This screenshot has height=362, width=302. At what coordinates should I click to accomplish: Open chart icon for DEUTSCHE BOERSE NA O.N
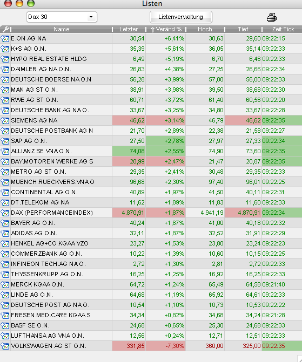5,79
